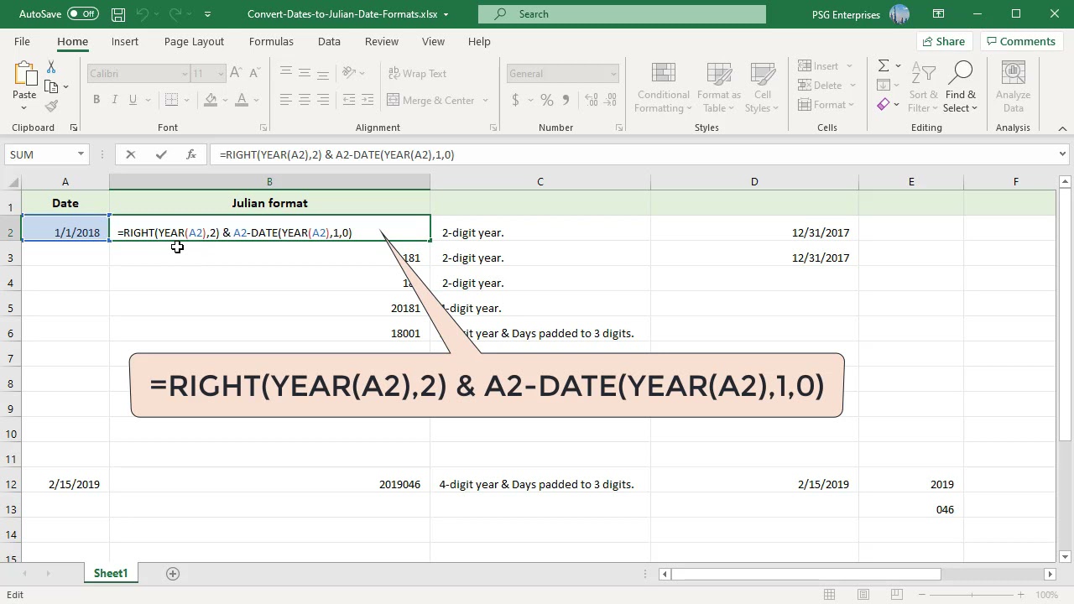Click the Increase Indent icon
The image size is (1074, 604).
368,101
